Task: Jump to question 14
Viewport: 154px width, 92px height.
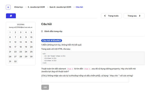Action: (26, 42)
